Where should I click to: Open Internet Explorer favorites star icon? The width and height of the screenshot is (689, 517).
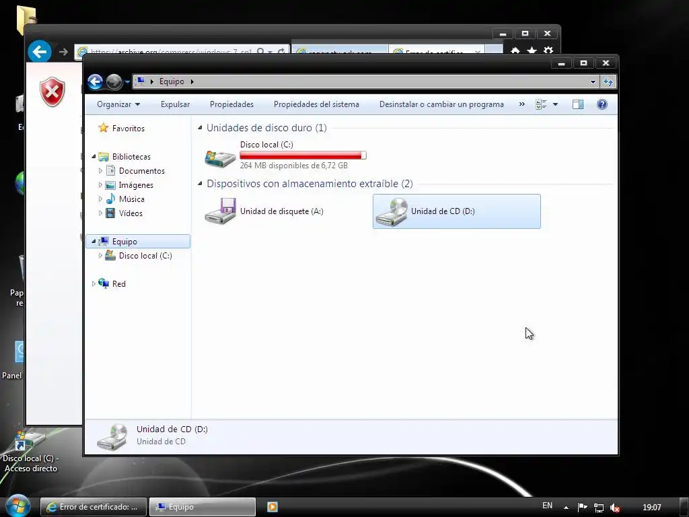click(532, 50)
